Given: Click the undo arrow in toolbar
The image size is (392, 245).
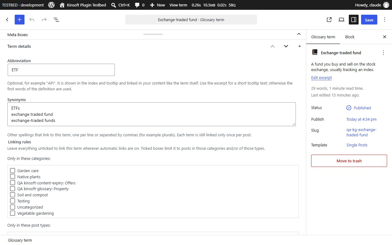Looking at the screenshot, I should click(32, 20).
